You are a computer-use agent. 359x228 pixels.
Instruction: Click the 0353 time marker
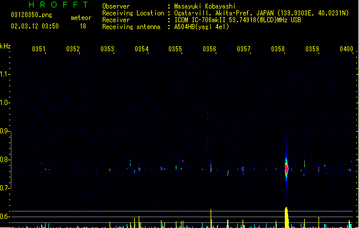click(107, 49)
